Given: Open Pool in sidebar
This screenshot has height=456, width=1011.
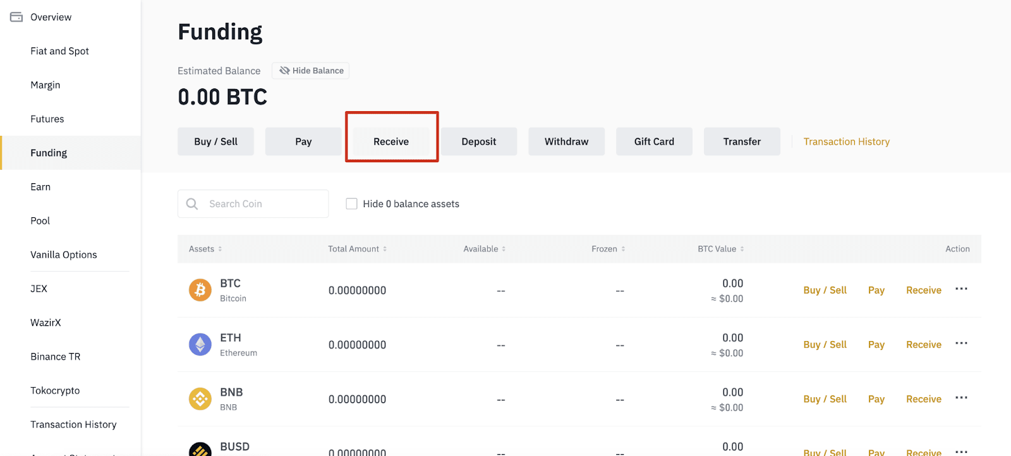Looking at the screenshot, I should (x=40, y=221).
